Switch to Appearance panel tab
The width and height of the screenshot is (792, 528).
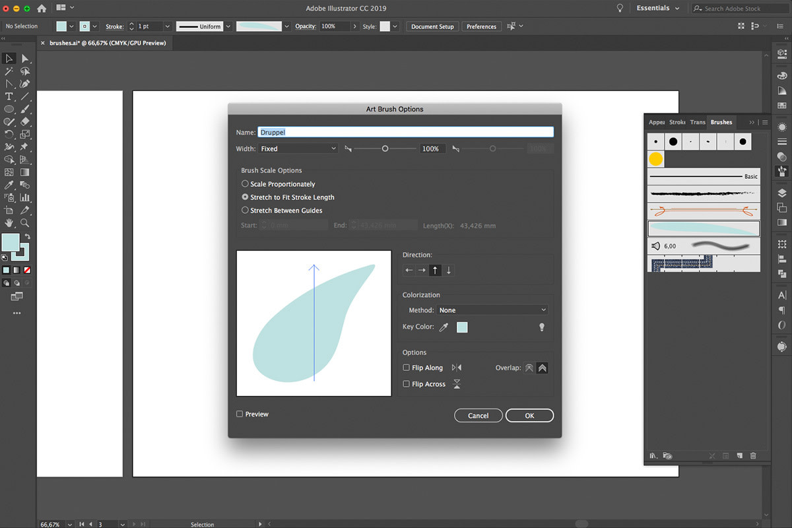pyautogui.click(x=656, y=122)
